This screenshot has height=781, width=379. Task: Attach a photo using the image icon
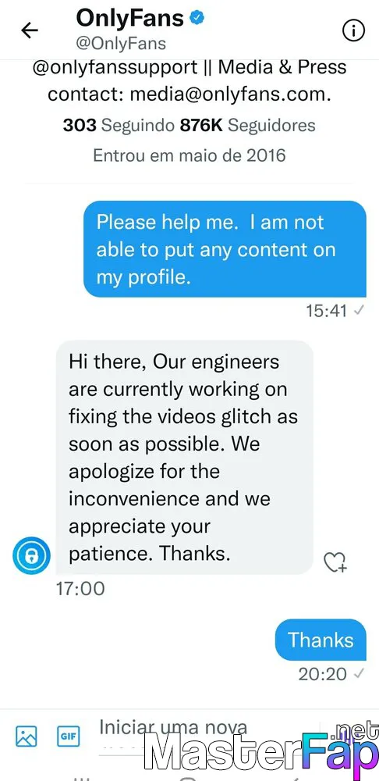[27, 736]
